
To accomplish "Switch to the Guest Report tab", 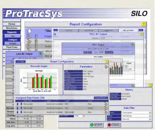I will click(89, 30).
